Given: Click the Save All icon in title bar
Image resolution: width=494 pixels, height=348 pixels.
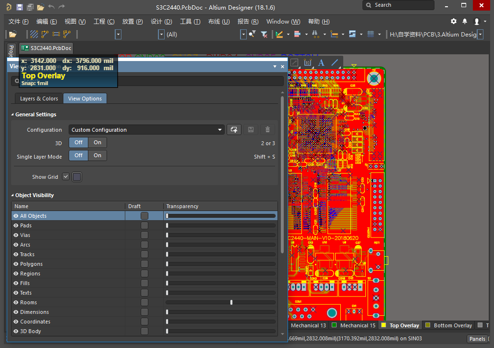Looking at the screenshot, I should (30, 7).
